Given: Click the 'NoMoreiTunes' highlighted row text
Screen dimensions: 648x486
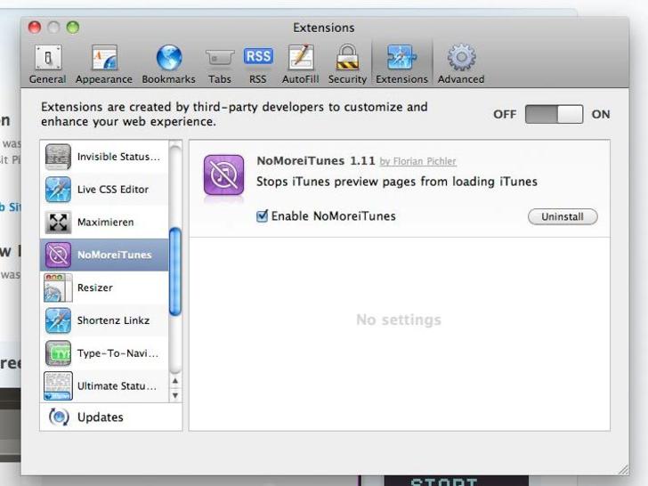Looking at the screenshot, I should click(115, 255).
